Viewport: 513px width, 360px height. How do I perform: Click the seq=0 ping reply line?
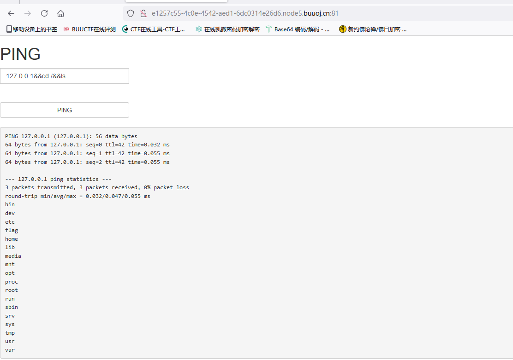tap(87, 145)
